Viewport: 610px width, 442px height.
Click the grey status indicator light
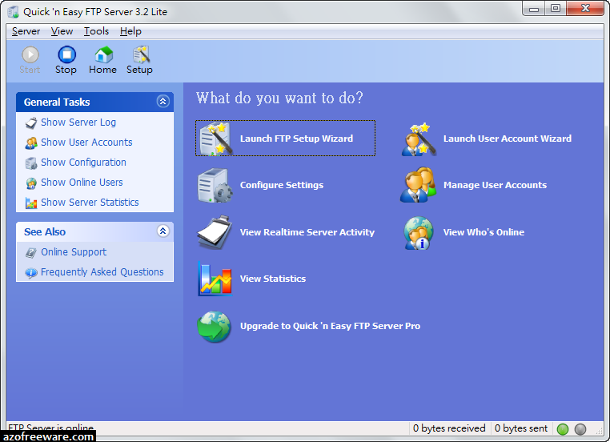(x=580, y=428)
